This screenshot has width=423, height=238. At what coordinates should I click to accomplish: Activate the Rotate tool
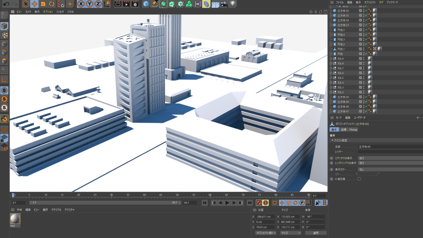click(x=51, y=4)
